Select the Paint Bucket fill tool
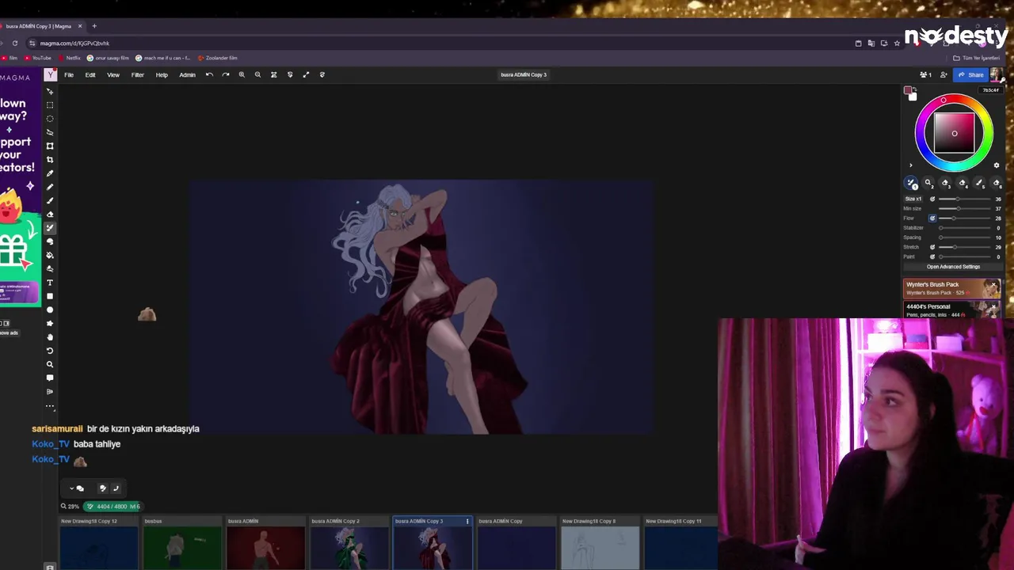 coord(50,255)
